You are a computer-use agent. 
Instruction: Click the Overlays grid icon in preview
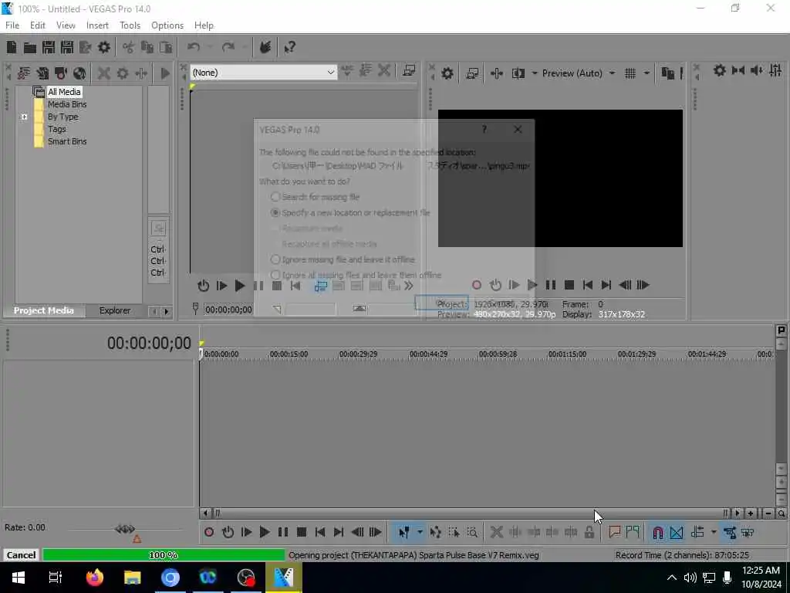pyautogui.click(x=630, y=73)
